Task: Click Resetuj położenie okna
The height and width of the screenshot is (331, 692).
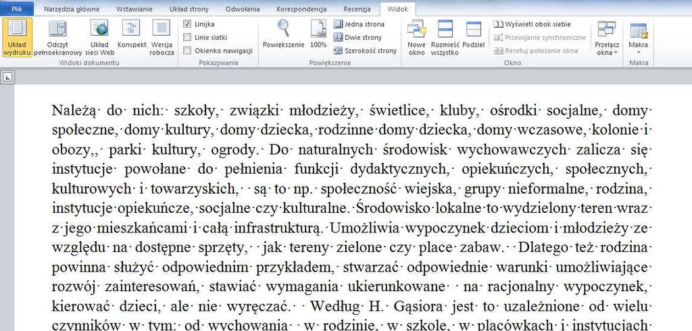Action: [536, 51]
